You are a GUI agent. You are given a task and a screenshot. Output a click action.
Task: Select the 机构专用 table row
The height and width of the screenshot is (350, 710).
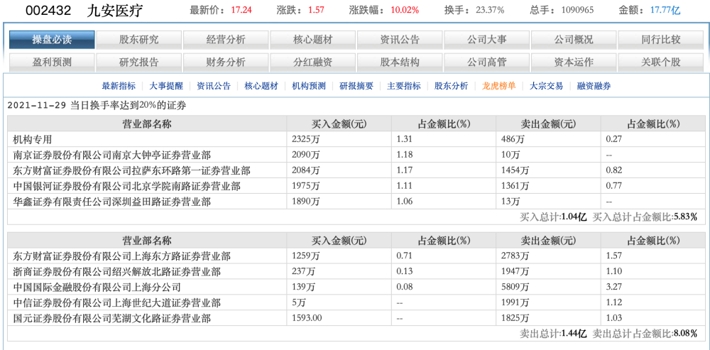356,139
